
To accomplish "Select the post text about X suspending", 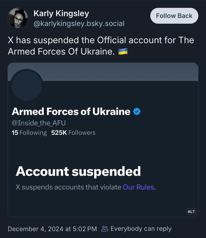I will click(x=101, y=46).
